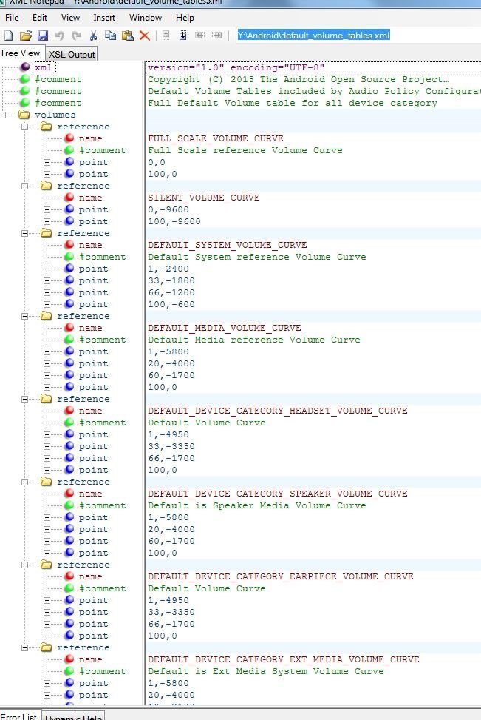481x720 pixels.
Task: Expand the point node with value 100,-600
Action: (x=47, y=304)
